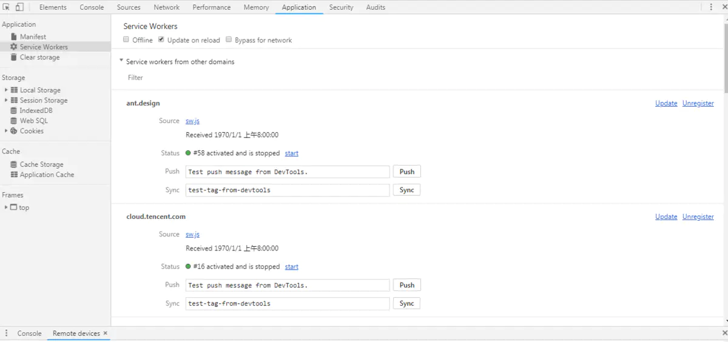Image resolution: width=728 pixels, height=342 pixels.
Task: Select Manifest in the Application sidebar
Action: click(33, 37)
